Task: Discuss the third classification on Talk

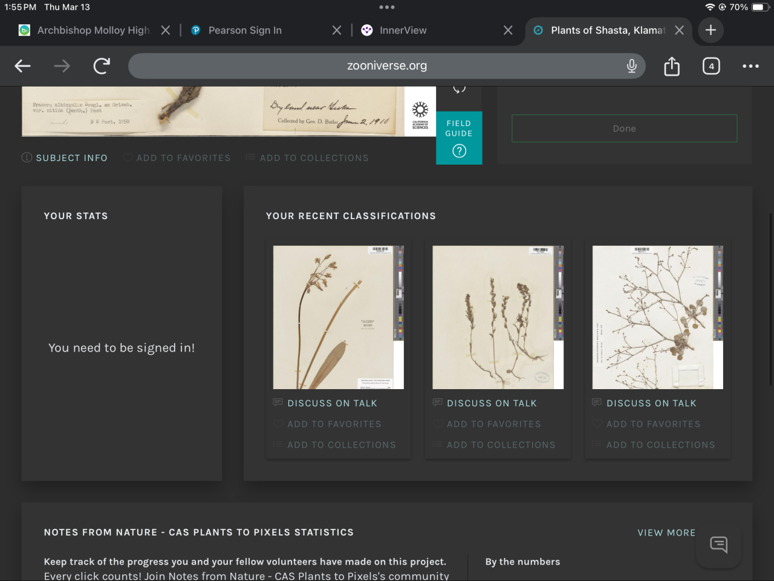Action: click(645, 403)
